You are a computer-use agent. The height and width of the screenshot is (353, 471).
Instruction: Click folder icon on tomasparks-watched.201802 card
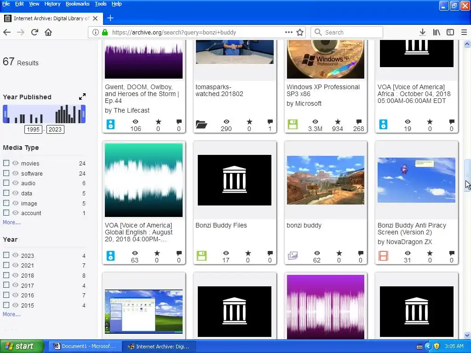(x=201, y=124)
